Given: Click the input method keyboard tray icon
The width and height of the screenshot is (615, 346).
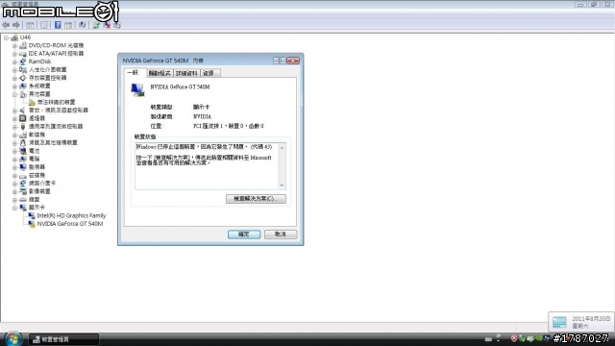Looking at the screenshot, I should [488, 339].
